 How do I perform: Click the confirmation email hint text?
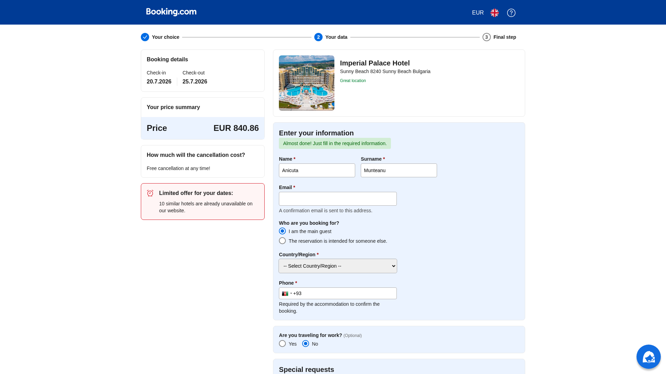pyautogui.click(x=325, y=211)
